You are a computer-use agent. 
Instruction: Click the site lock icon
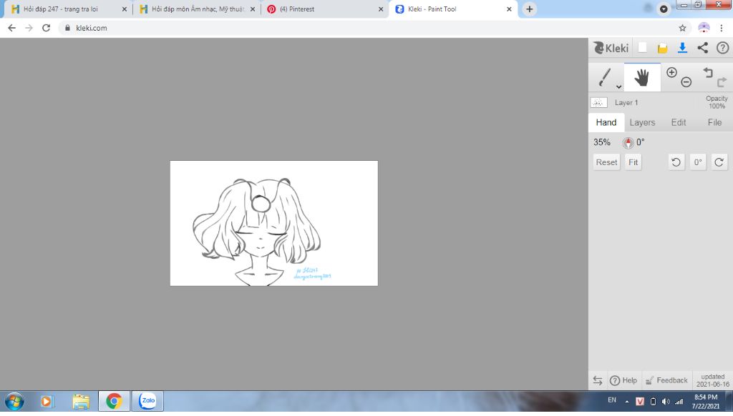click(67, 28)
